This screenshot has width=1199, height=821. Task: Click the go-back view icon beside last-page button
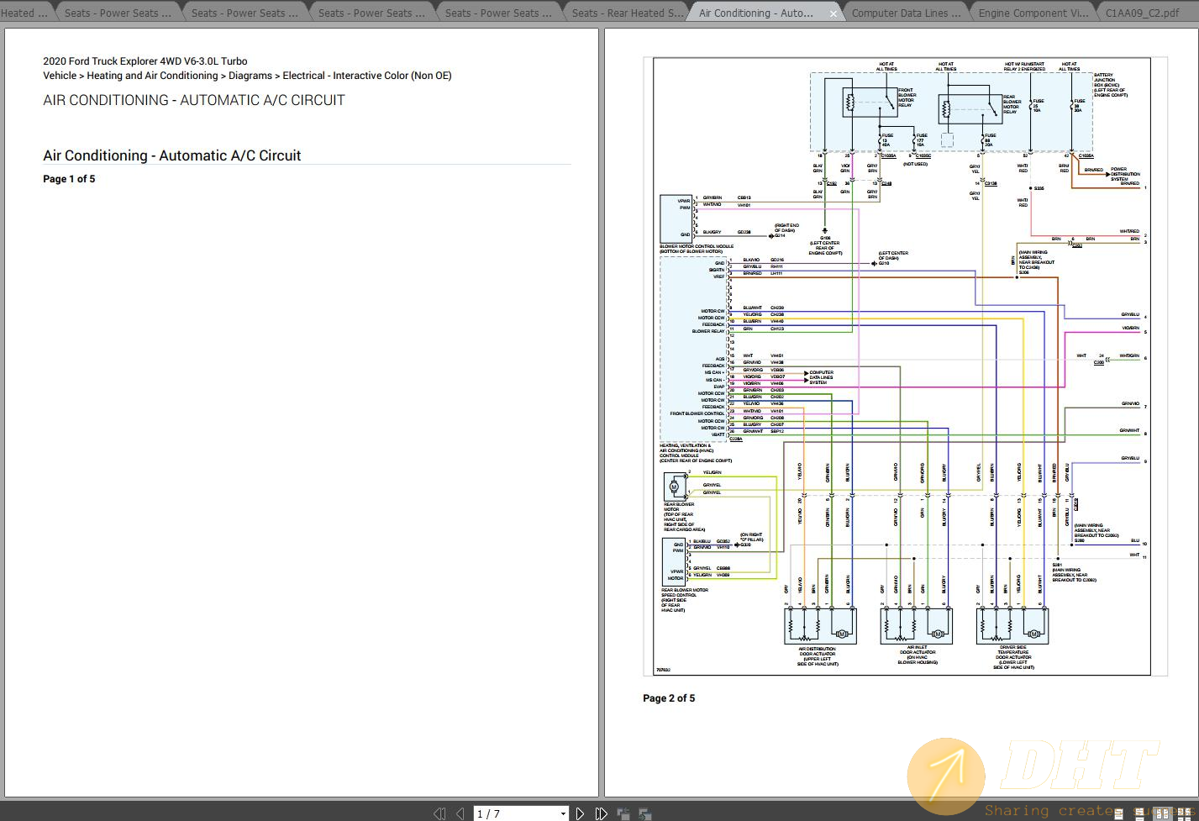(x=623, y=813)
